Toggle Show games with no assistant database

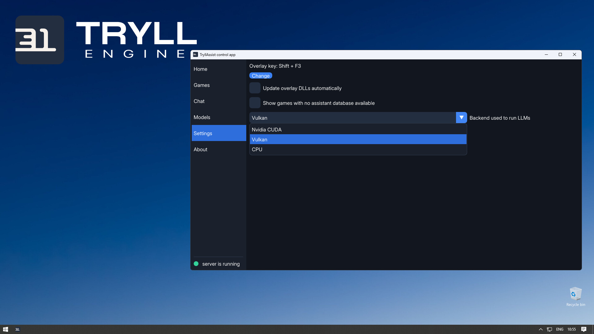(x=255, y=103)
